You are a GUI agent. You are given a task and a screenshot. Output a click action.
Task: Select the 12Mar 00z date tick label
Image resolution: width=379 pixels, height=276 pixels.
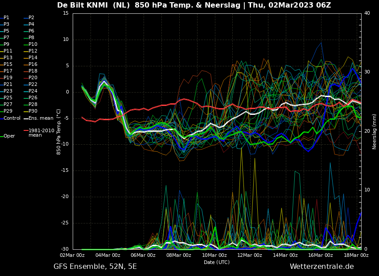(x=250, y=255)
